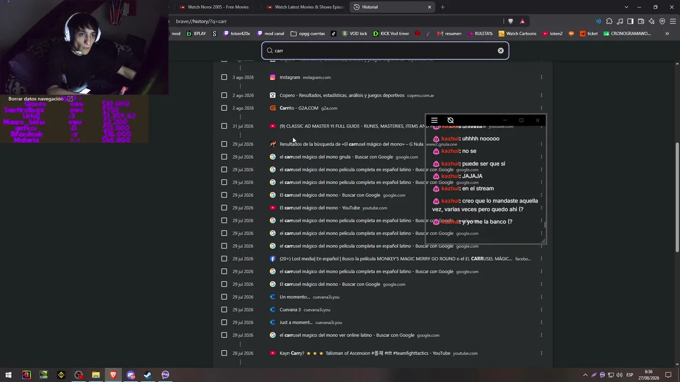Click the 31 jul 2026 date text

[x=243, y=126]
